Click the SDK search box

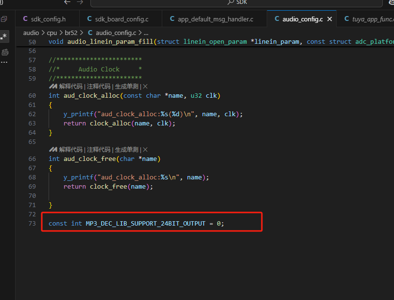236,3
